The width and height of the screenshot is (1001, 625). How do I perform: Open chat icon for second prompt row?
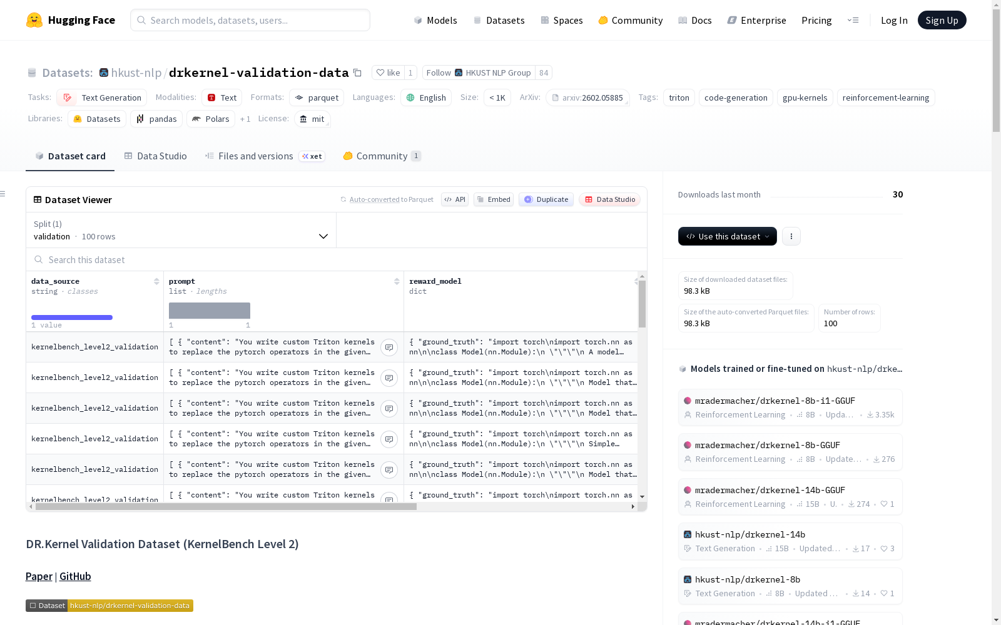pyautogui.click(x=389, y=378)
